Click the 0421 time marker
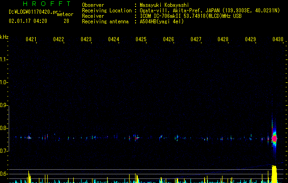 point(31,39)
